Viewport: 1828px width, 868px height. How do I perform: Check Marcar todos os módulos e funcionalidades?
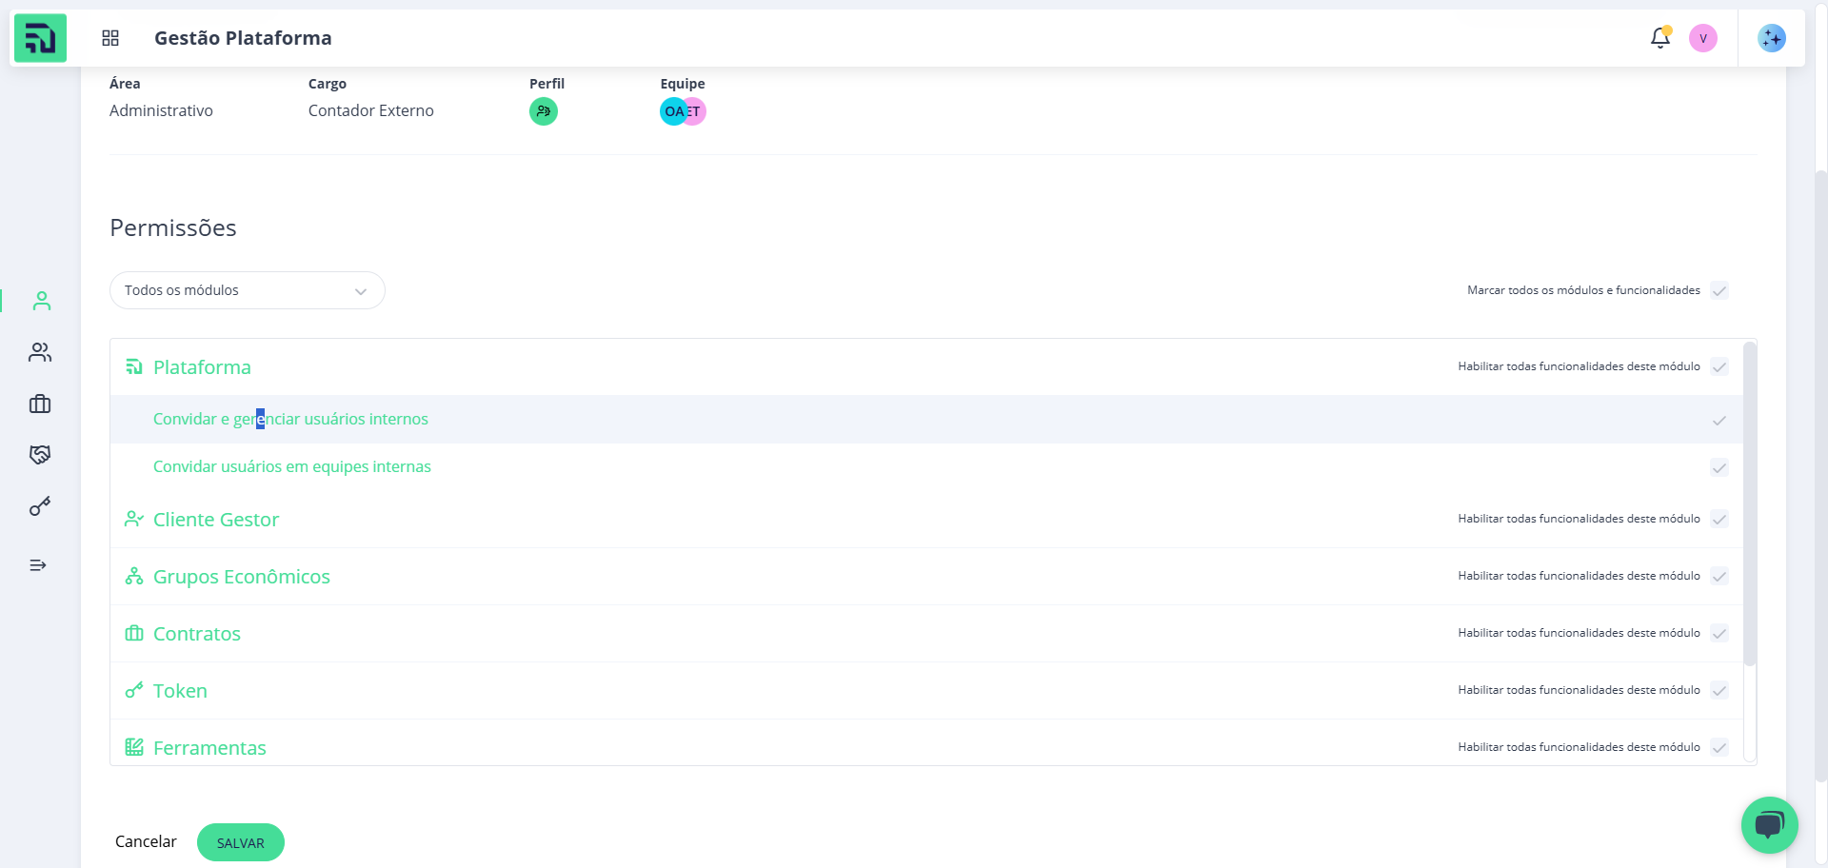(x=1719, y=290)
